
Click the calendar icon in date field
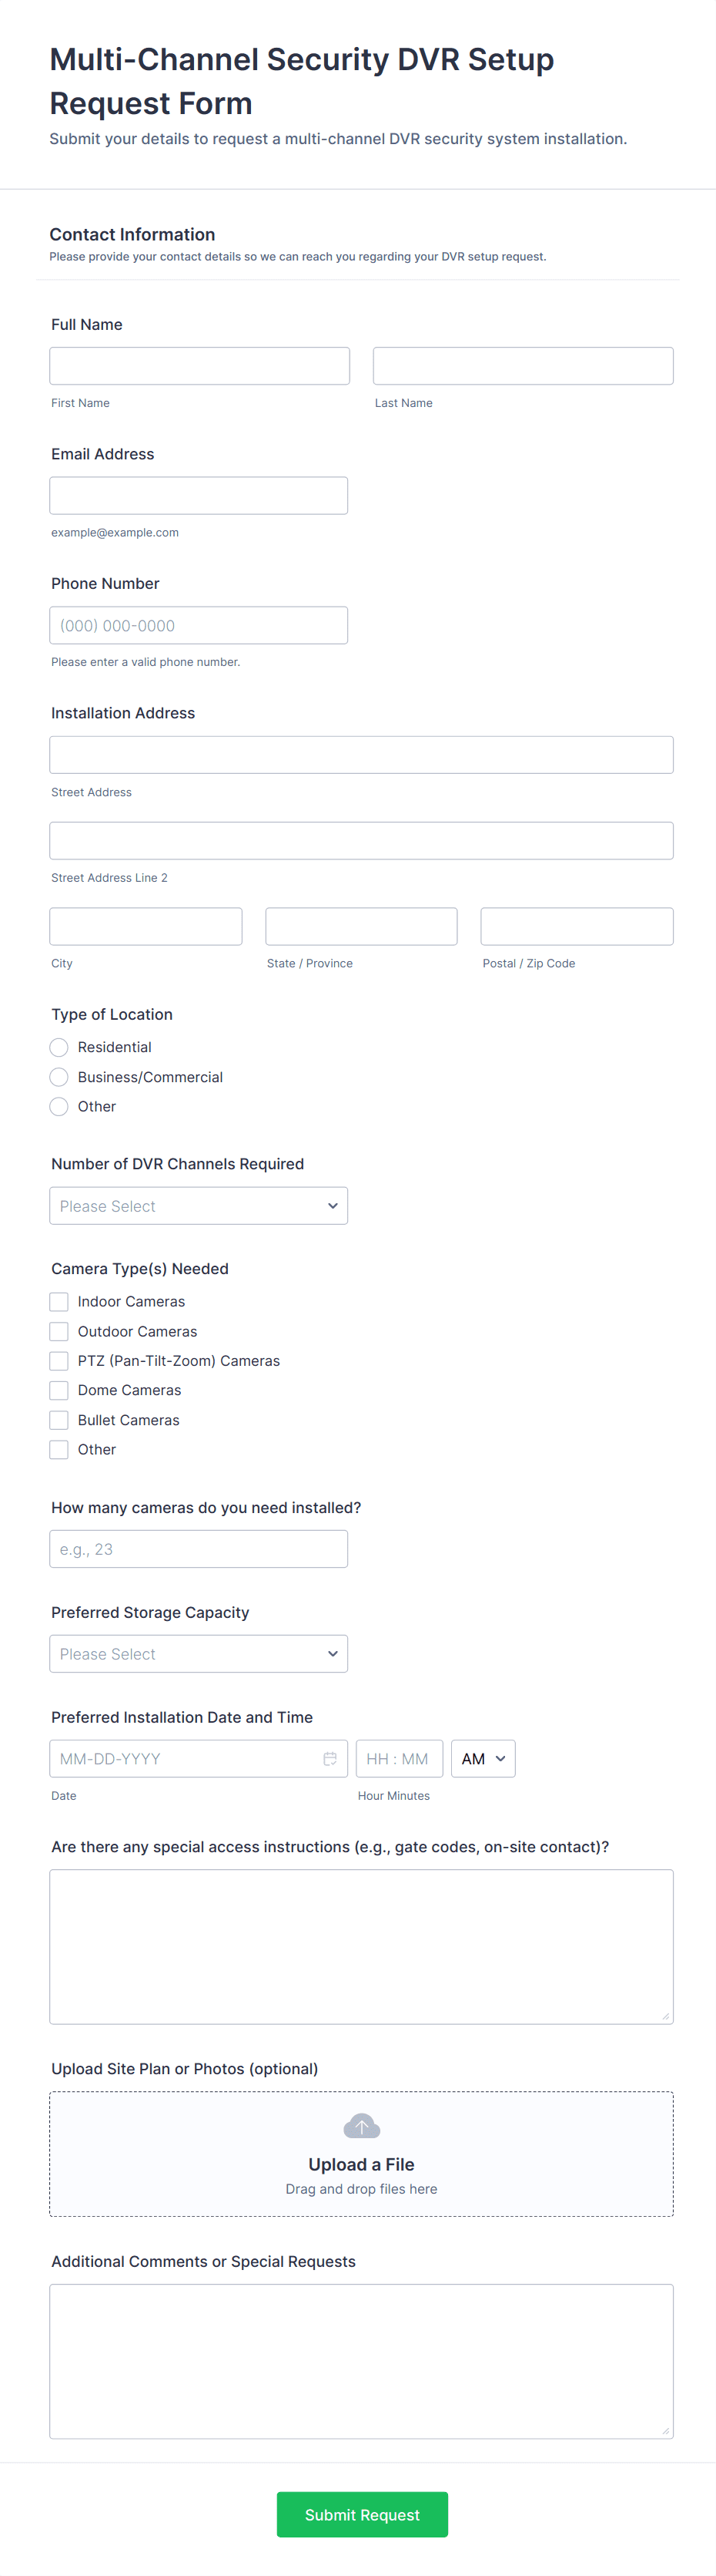pyautogui.click(x=330, y=1759)
